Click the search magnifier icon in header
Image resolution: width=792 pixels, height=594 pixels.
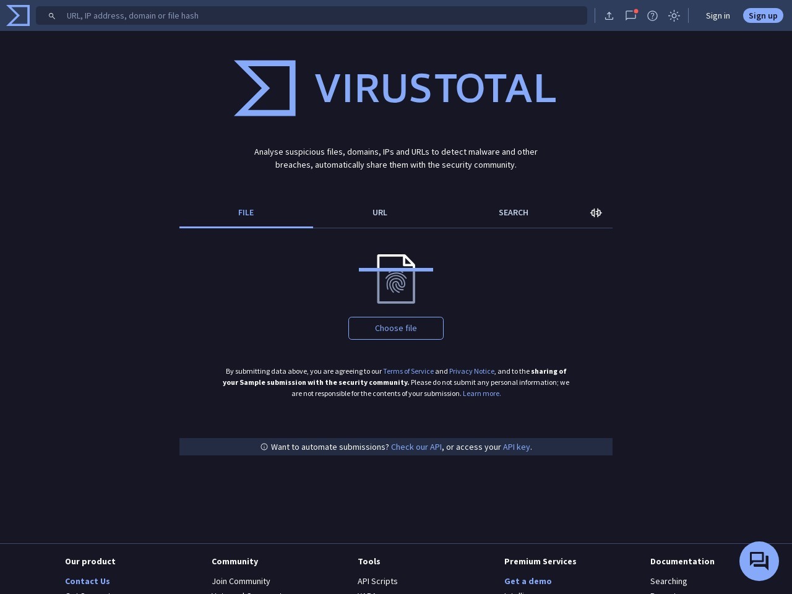(x=52, y=16)
